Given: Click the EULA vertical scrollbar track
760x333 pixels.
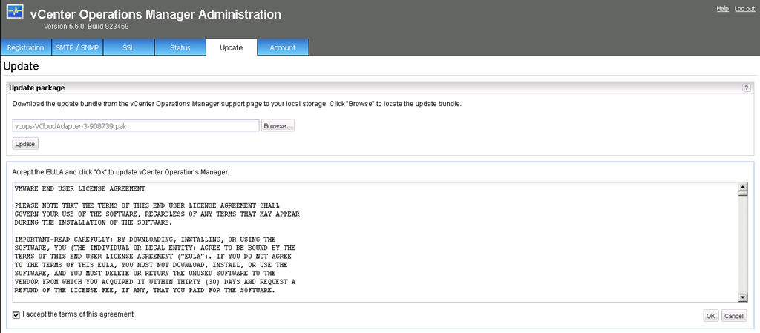Looking at the screenshot, I should pyautogui.click(x=743, y=245).
